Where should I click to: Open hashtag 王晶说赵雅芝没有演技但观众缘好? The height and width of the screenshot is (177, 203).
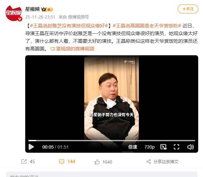69,26
